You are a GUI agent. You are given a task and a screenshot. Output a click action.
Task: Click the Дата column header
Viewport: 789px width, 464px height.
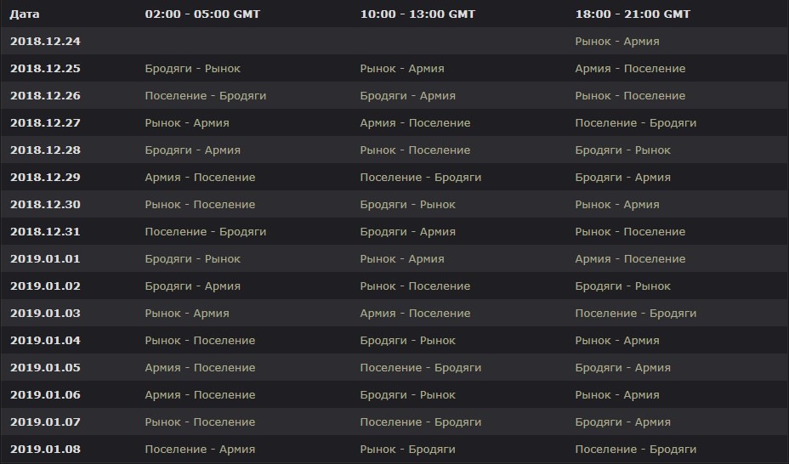[x=25, y=14]
